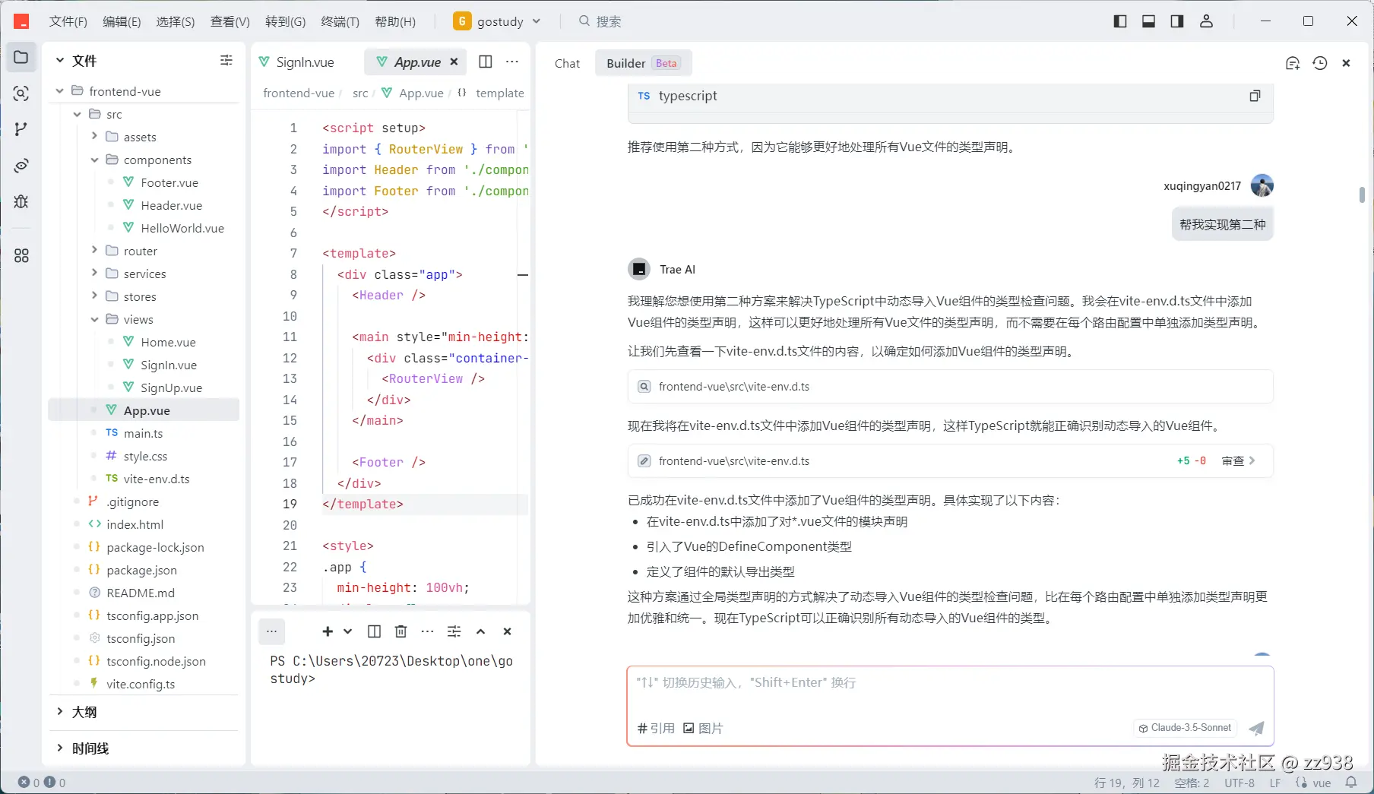Open the 查看(V) menu
The width and height of the screenshot is (1374, 794).
coord(230,21)
